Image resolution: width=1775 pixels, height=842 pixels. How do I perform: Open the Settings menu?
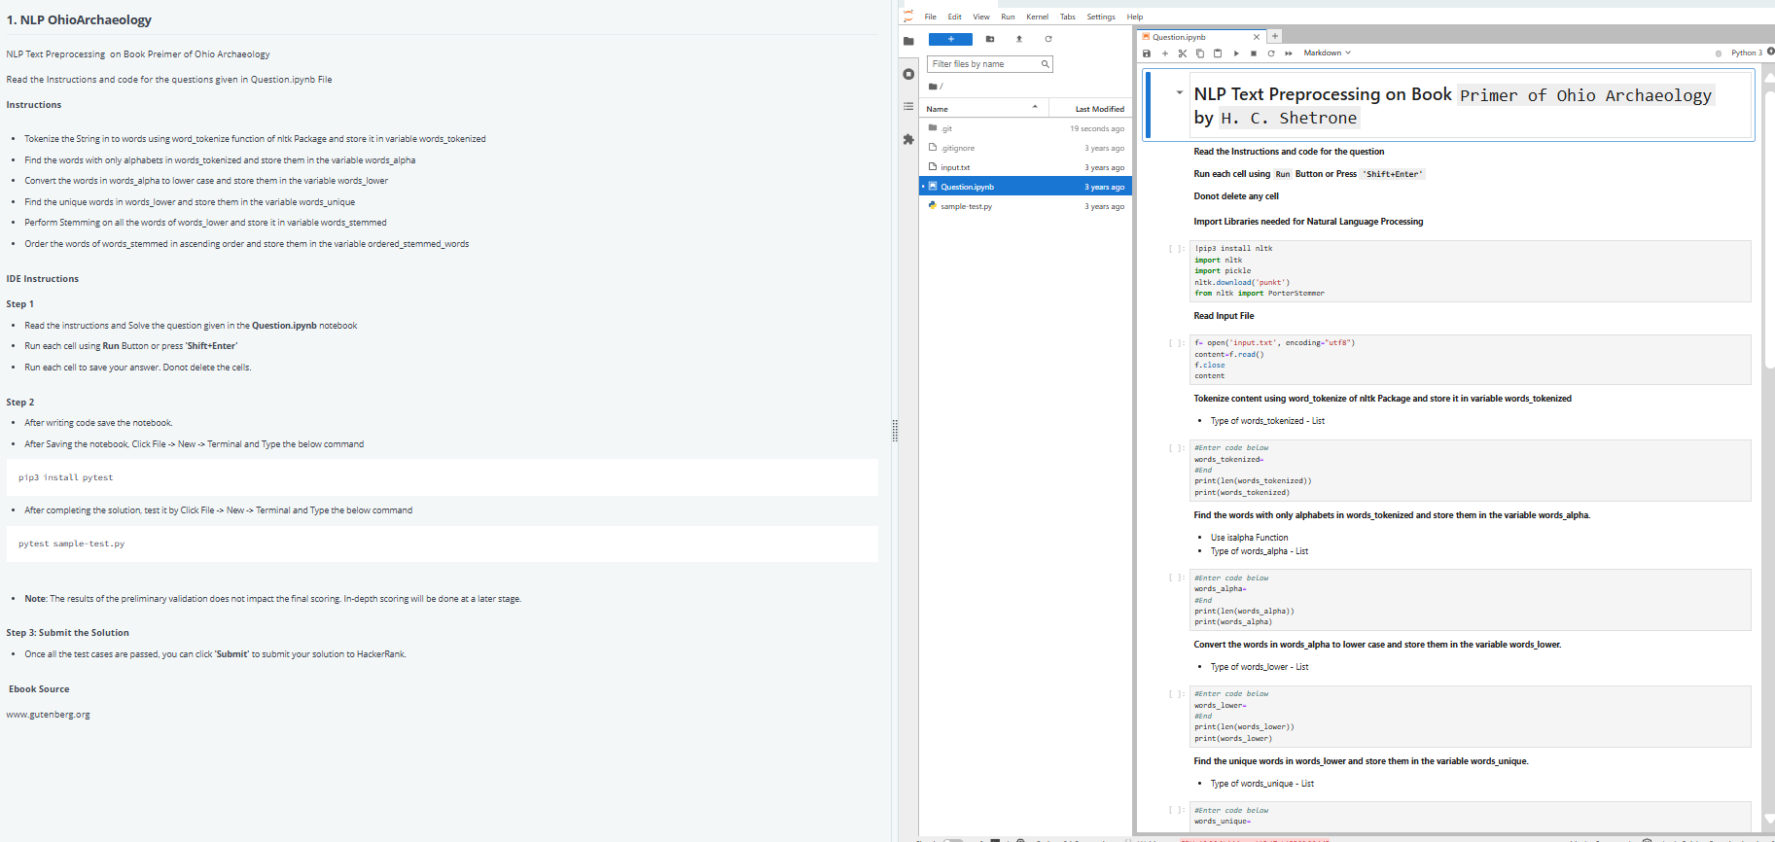(1101, 17)
